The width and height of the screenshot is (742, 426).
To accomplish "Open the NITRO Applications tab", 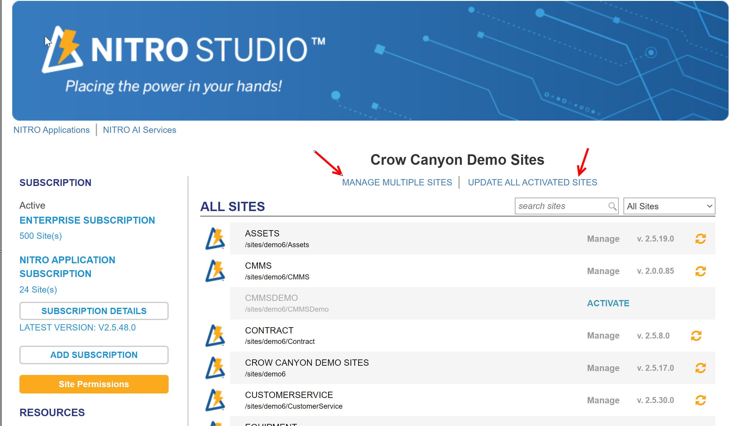I will coord(52,130).
